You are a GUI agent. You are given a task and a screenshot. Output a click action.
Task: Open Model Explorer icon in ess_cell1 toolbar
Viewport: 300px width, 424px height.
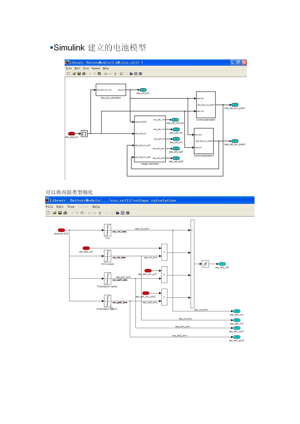tap(136, 74)
